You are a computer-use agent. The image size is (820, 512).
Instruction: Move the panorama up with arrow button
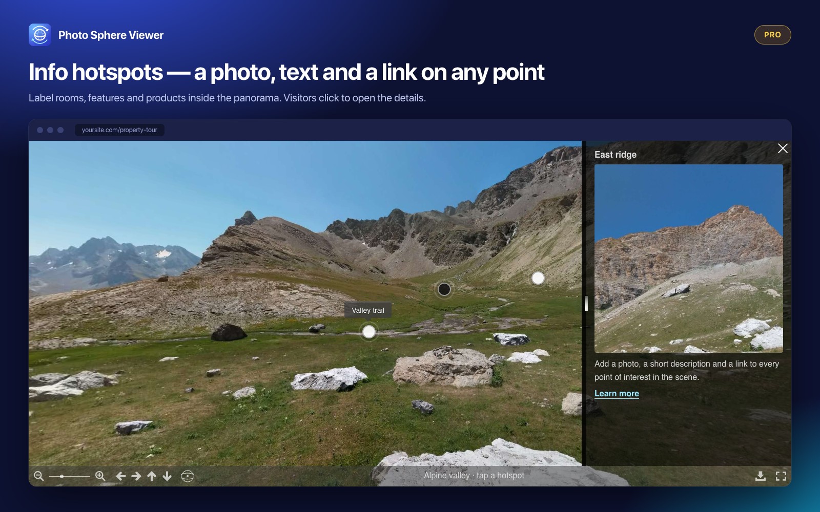click(152, 476)
